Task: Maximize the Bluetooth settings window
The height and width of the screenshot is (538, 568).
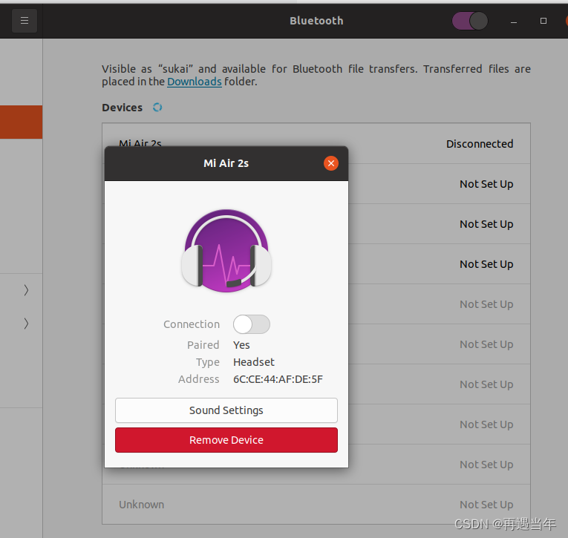Action: [543, 21]
